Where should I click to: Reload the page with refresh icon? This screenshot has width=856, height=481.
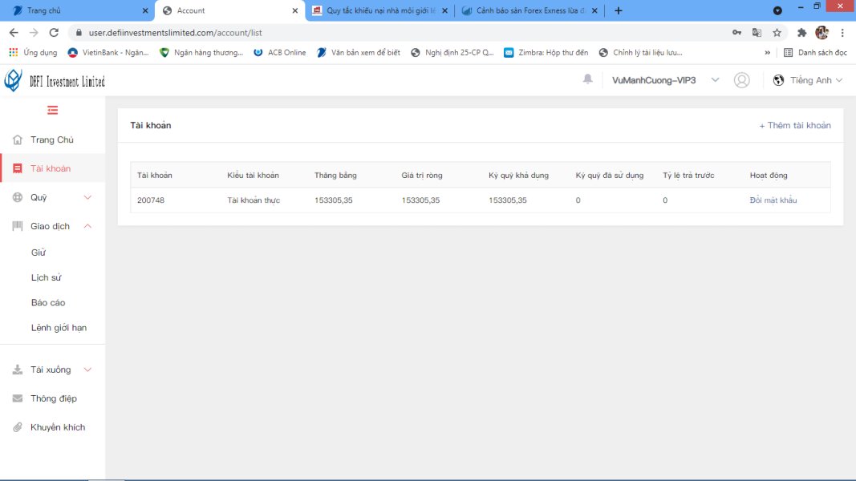click(54, 33)
